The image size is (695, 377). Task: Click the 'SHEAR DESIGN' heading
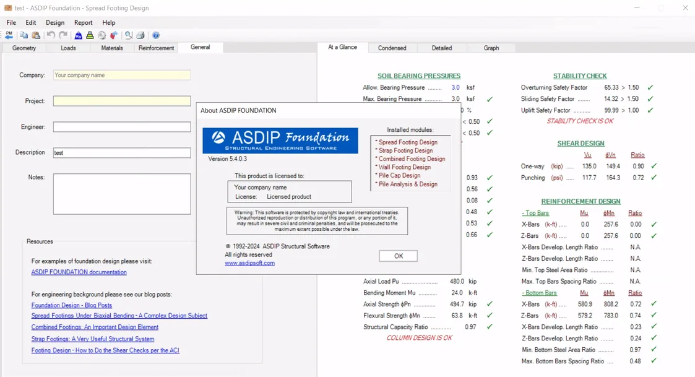pyautogui.click(x=581, y=143)
